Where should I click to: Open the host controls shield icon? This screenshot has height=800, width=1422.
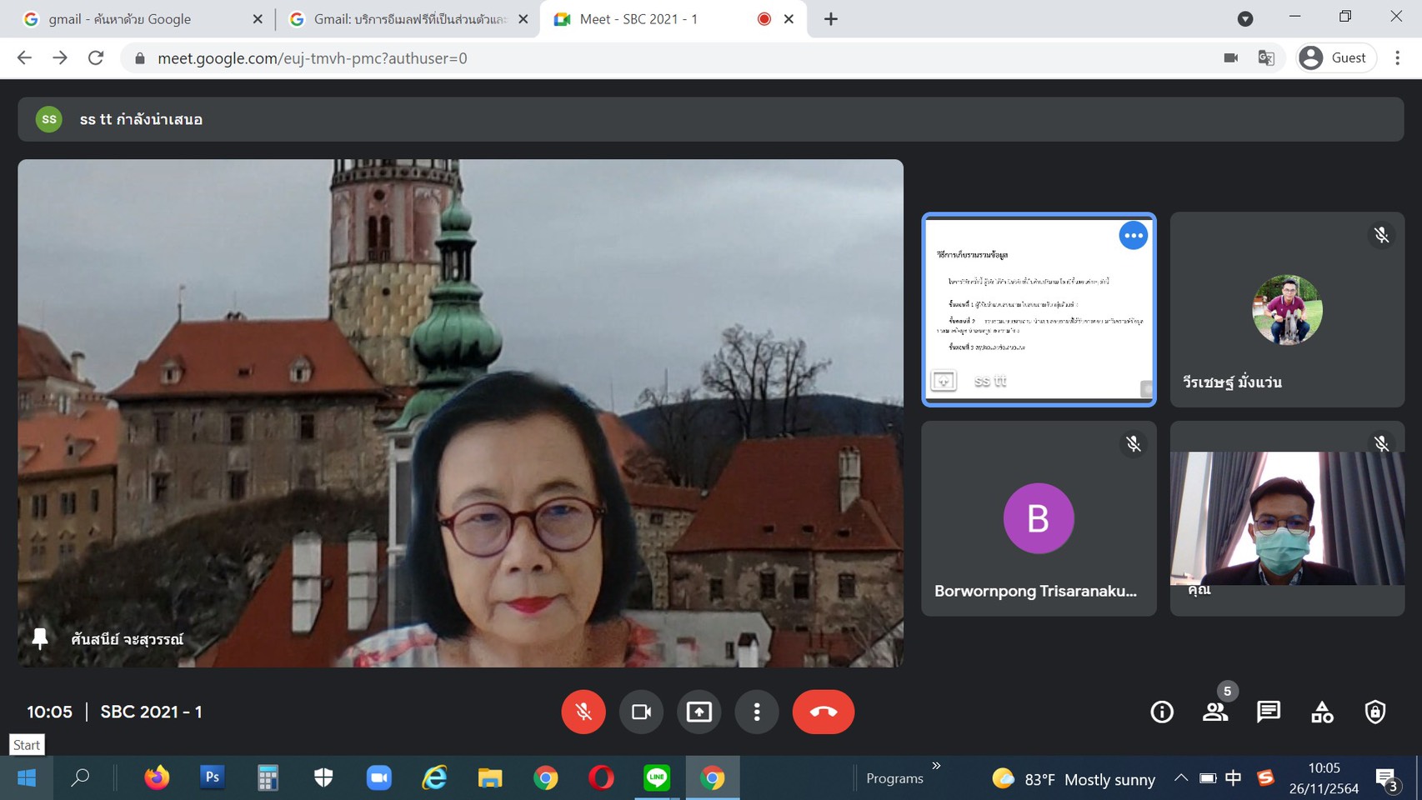(1374, 712)
